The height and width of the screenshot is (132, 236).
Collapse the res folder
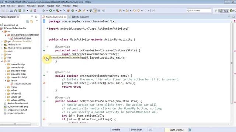2,61
